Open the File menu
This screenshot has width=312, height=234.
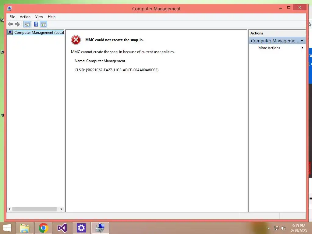point(12,17)
